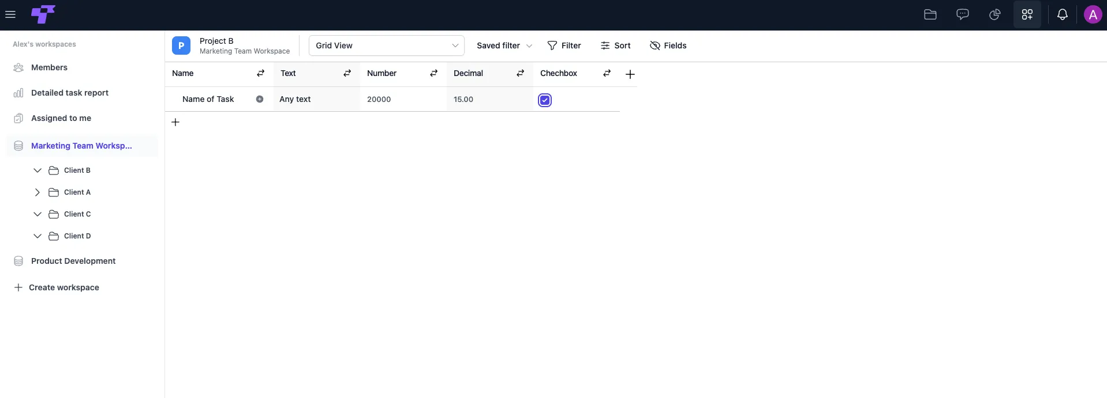1107x398 pixels.
Task: Toggle Fields visibility options
Action: pos(668,46)
